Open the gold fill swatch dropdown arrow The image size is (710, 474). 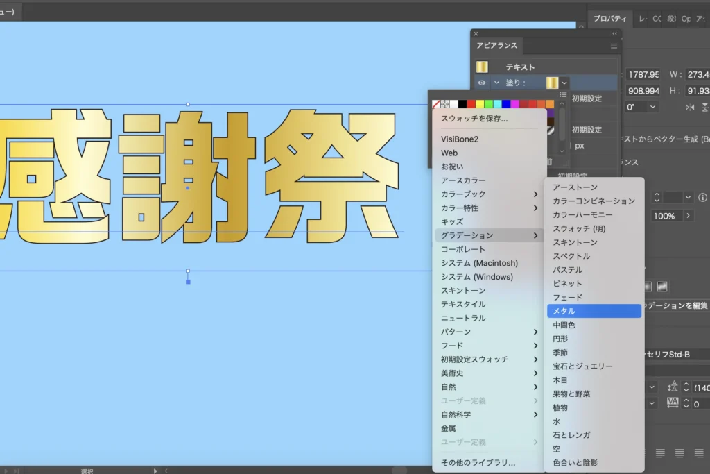point(564,83)
